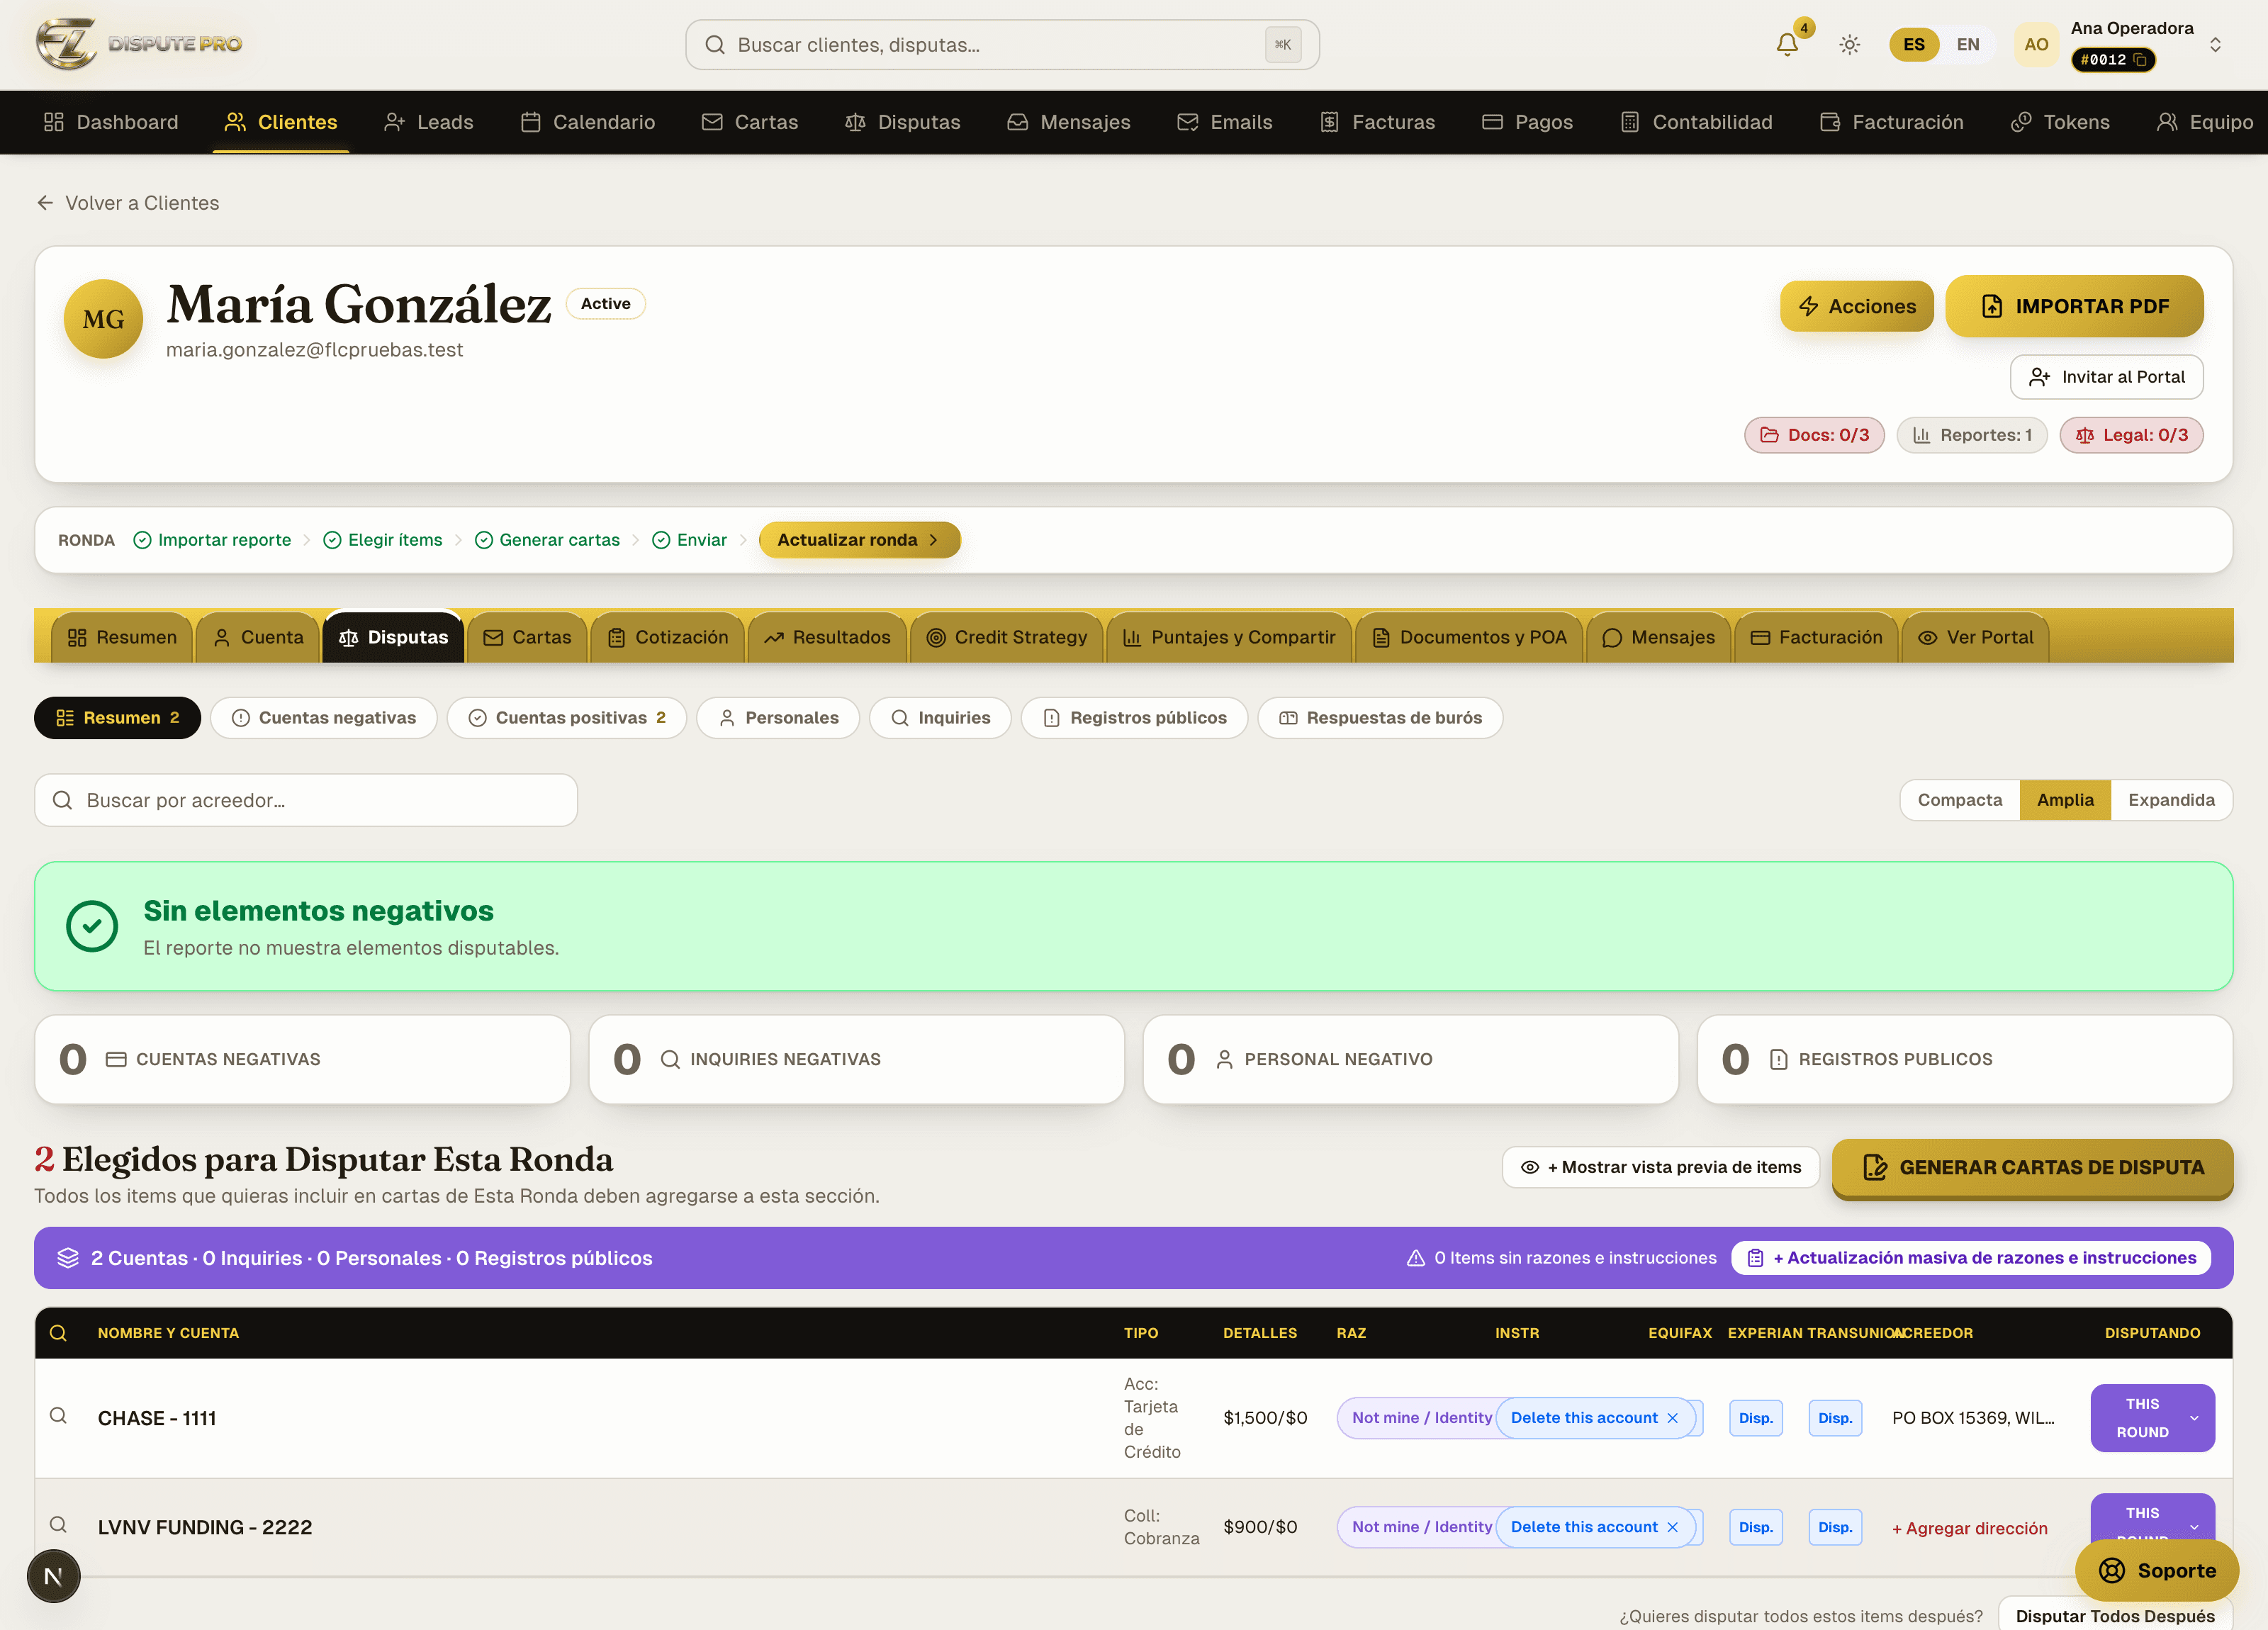Open the Dashboard nav item
Image resolution: width=2268 pixels, height=1630 pixels.
pyautogui.click(x=111, y=122)
